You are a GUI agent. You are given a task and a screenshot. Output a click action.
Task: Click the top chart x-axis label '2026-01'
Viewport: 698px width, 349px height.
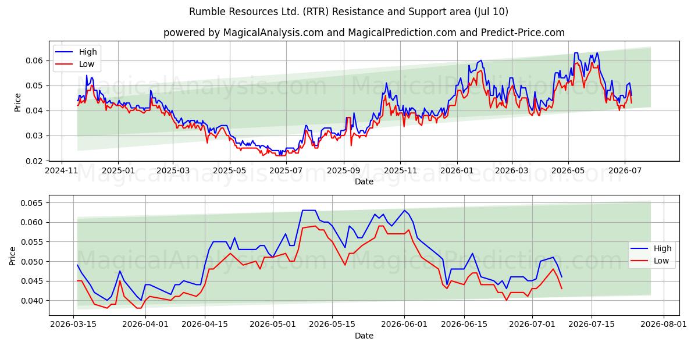coord(457,172)
